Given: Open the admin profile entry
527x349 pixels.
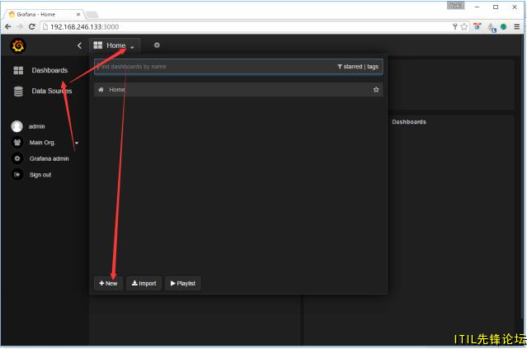Looking at the screenshot, I should point(36,126).
